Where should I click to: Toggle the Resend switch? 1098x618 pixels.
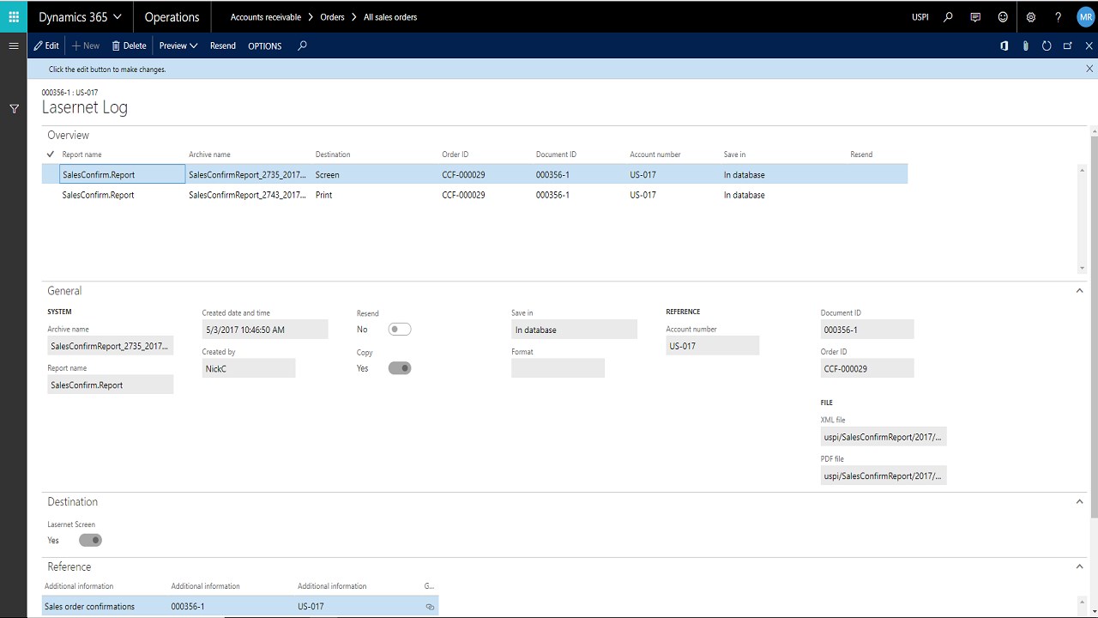[399, 330]
